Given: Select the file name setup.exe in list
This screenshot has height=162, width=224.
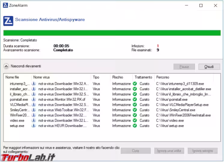Looking at the screenshot, I should pos(17,126).
